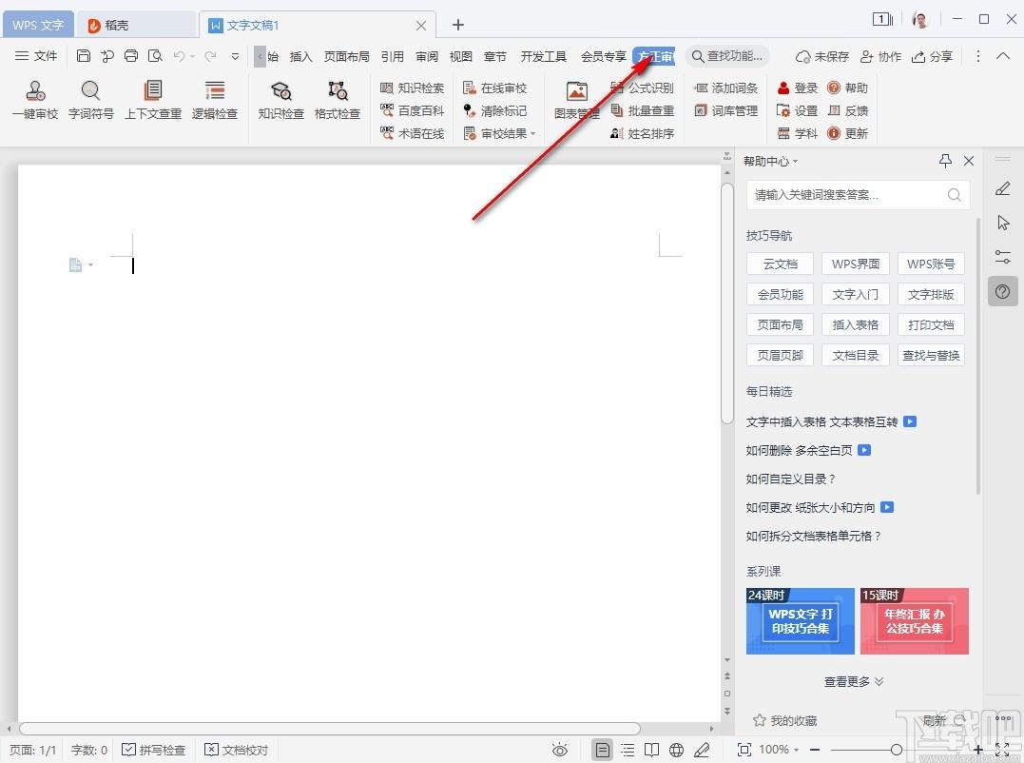Switch to 页面布局 tab
This screenshot has height=763, width=1024.
click(346, 56)
